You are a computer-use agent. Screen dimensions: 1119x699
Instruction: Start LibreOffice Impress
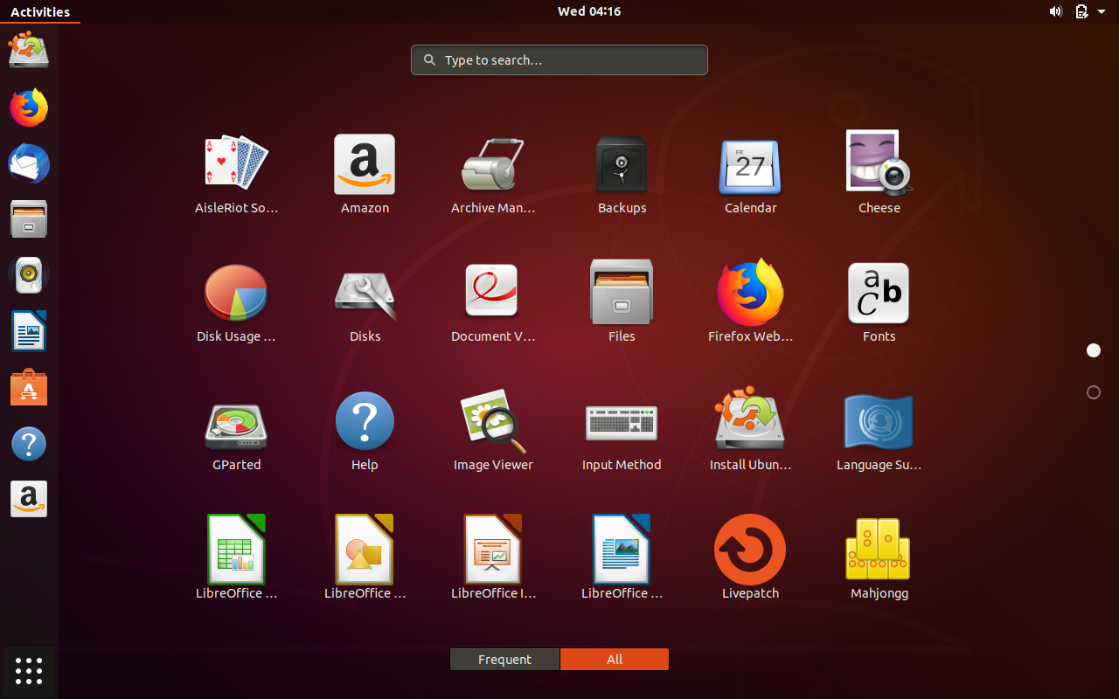(x=492, y=549)
